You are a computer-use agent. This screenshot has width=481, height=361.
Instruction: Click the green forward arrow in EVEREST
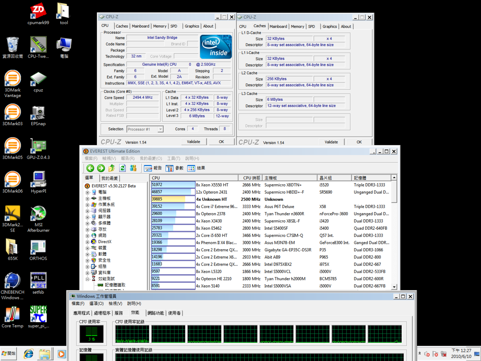click(x=101, y=168)
